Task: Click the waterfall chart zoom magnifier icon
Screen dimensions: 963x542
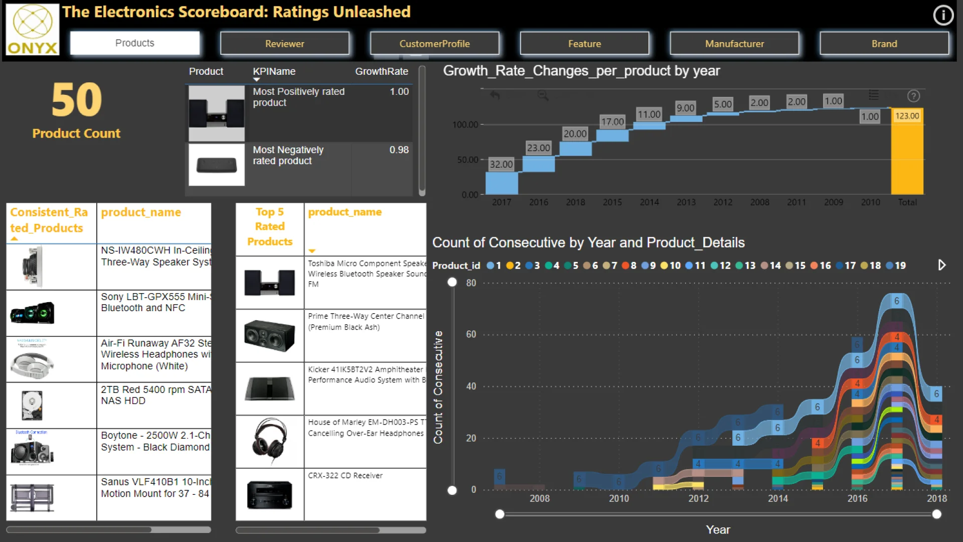Action: tap(543, 95)
